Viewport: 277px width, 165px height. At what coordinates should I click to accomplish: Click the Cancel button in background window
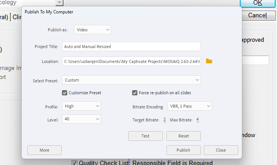point(257,15)
